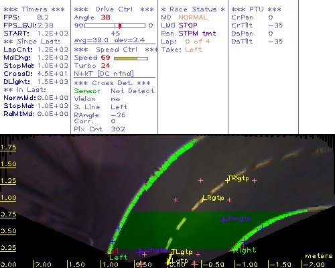Click the green Sensor label
This screenshot has width=335, height=268.
(87, 91)
